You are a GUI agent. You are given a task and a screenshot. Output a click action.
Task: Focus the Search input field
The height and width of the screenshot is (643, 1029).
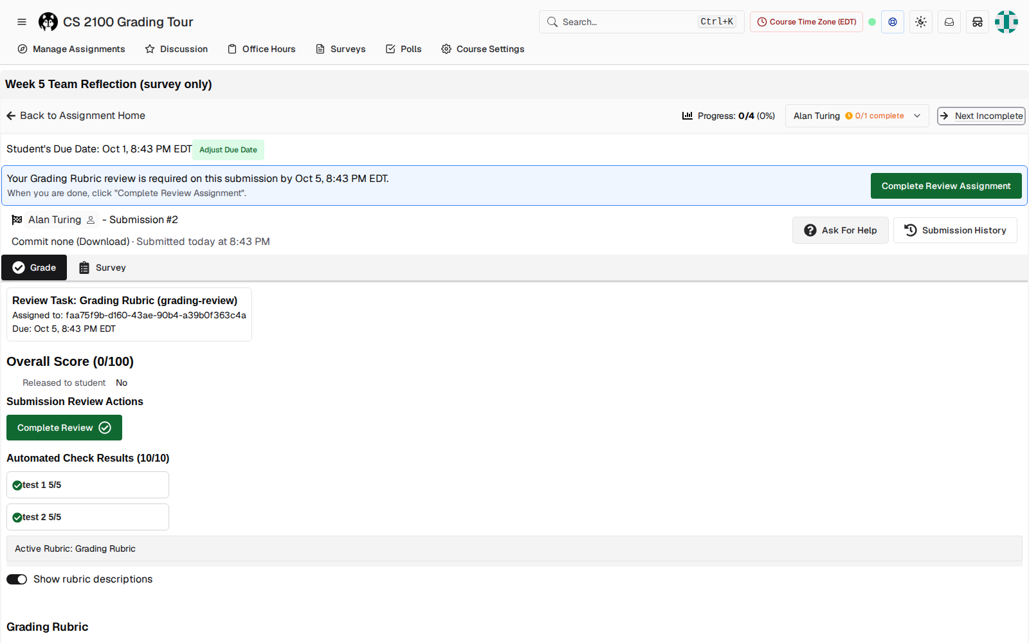[642, 22]
